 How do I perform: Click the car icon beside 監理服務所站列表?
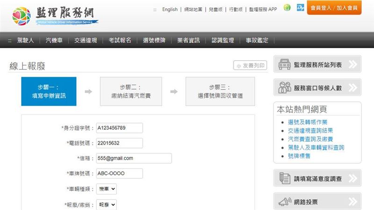click(x=285, y=64)
